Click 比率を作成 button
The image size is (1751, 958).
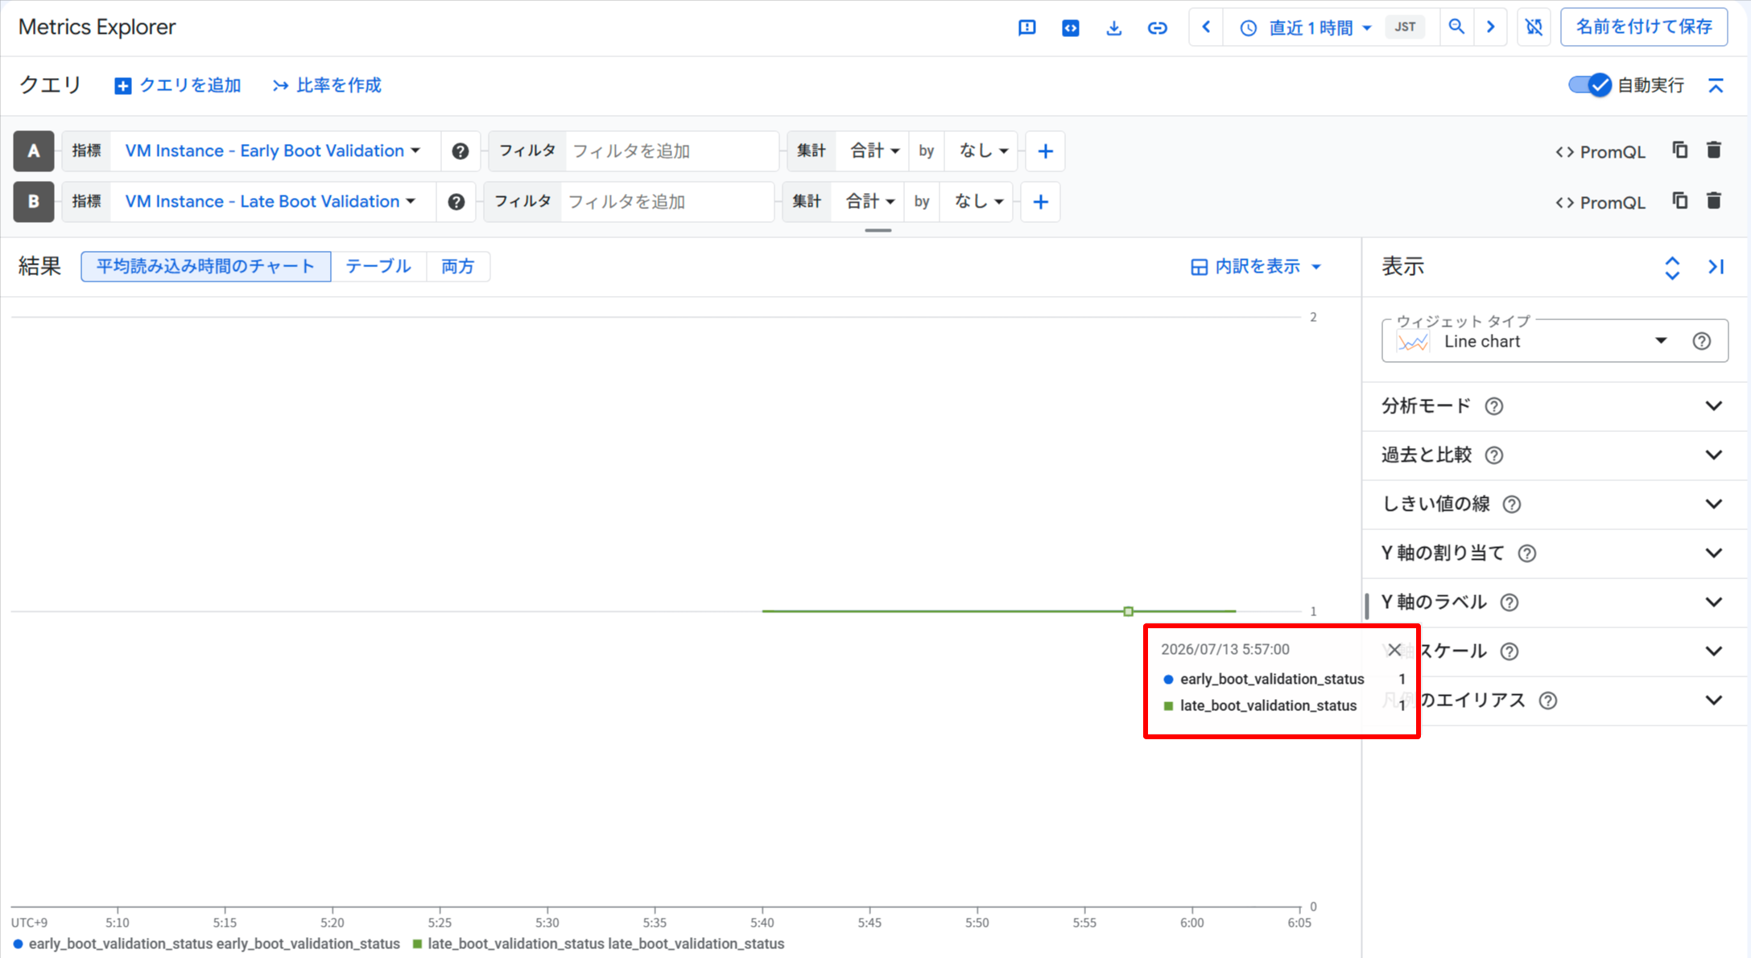coord(327,86)
